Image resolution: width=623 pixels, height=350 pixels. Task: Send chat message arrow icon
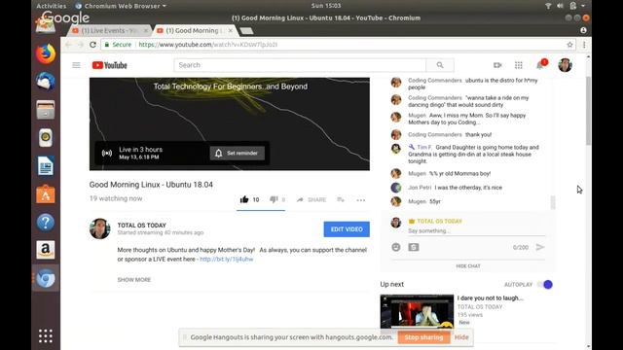point(540,247)
